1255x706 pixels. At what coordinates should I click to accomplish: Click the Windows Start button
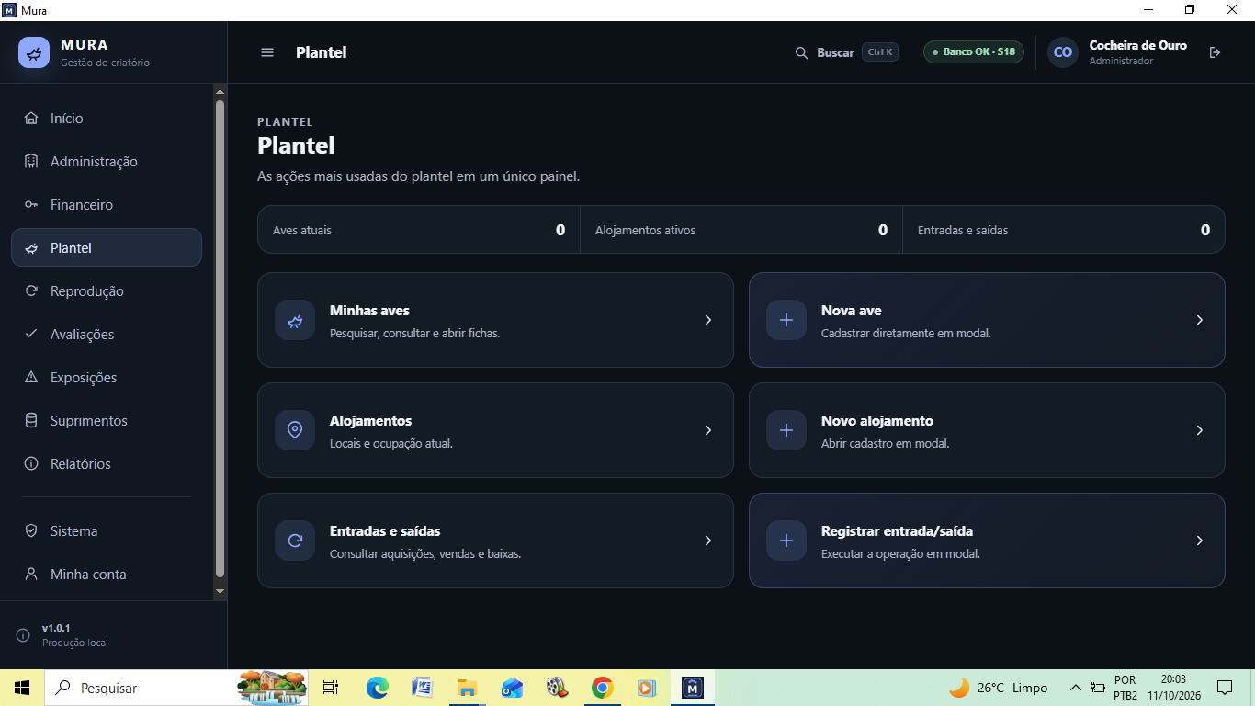point(22,688)
